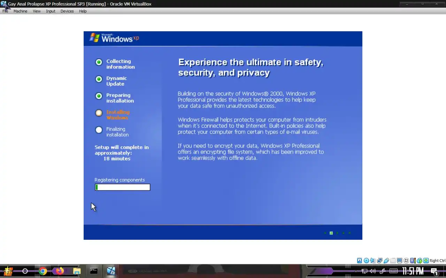This screenshot has width=446, height=278.
Task: Click the 11:51 PM taskbar clock
Action: click(x=413, y=271)
